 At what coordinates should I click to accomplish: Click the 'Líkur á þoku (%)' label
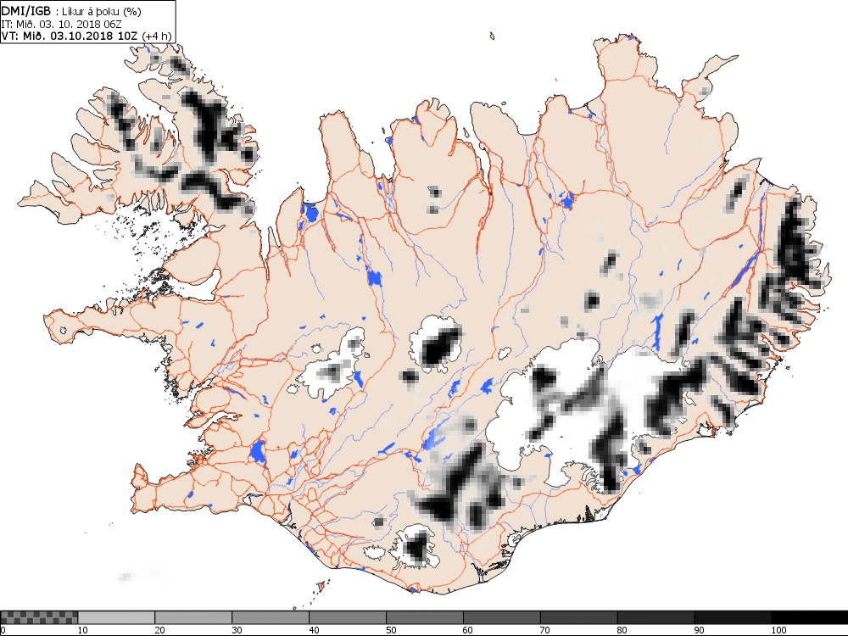tap(101, 12)
